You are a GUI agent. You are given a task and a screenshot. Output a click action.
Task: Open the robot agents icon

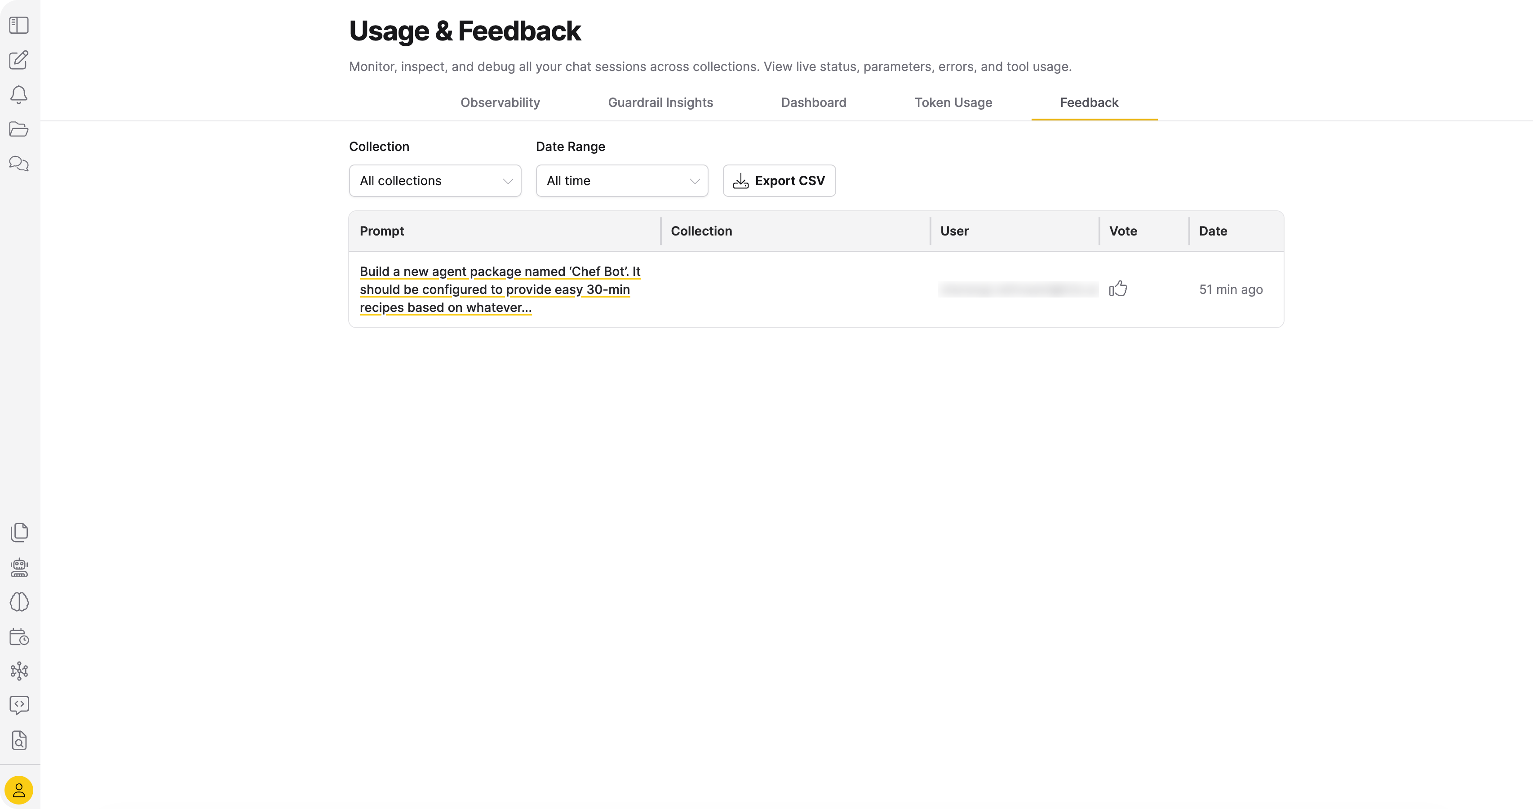[19, 567]
